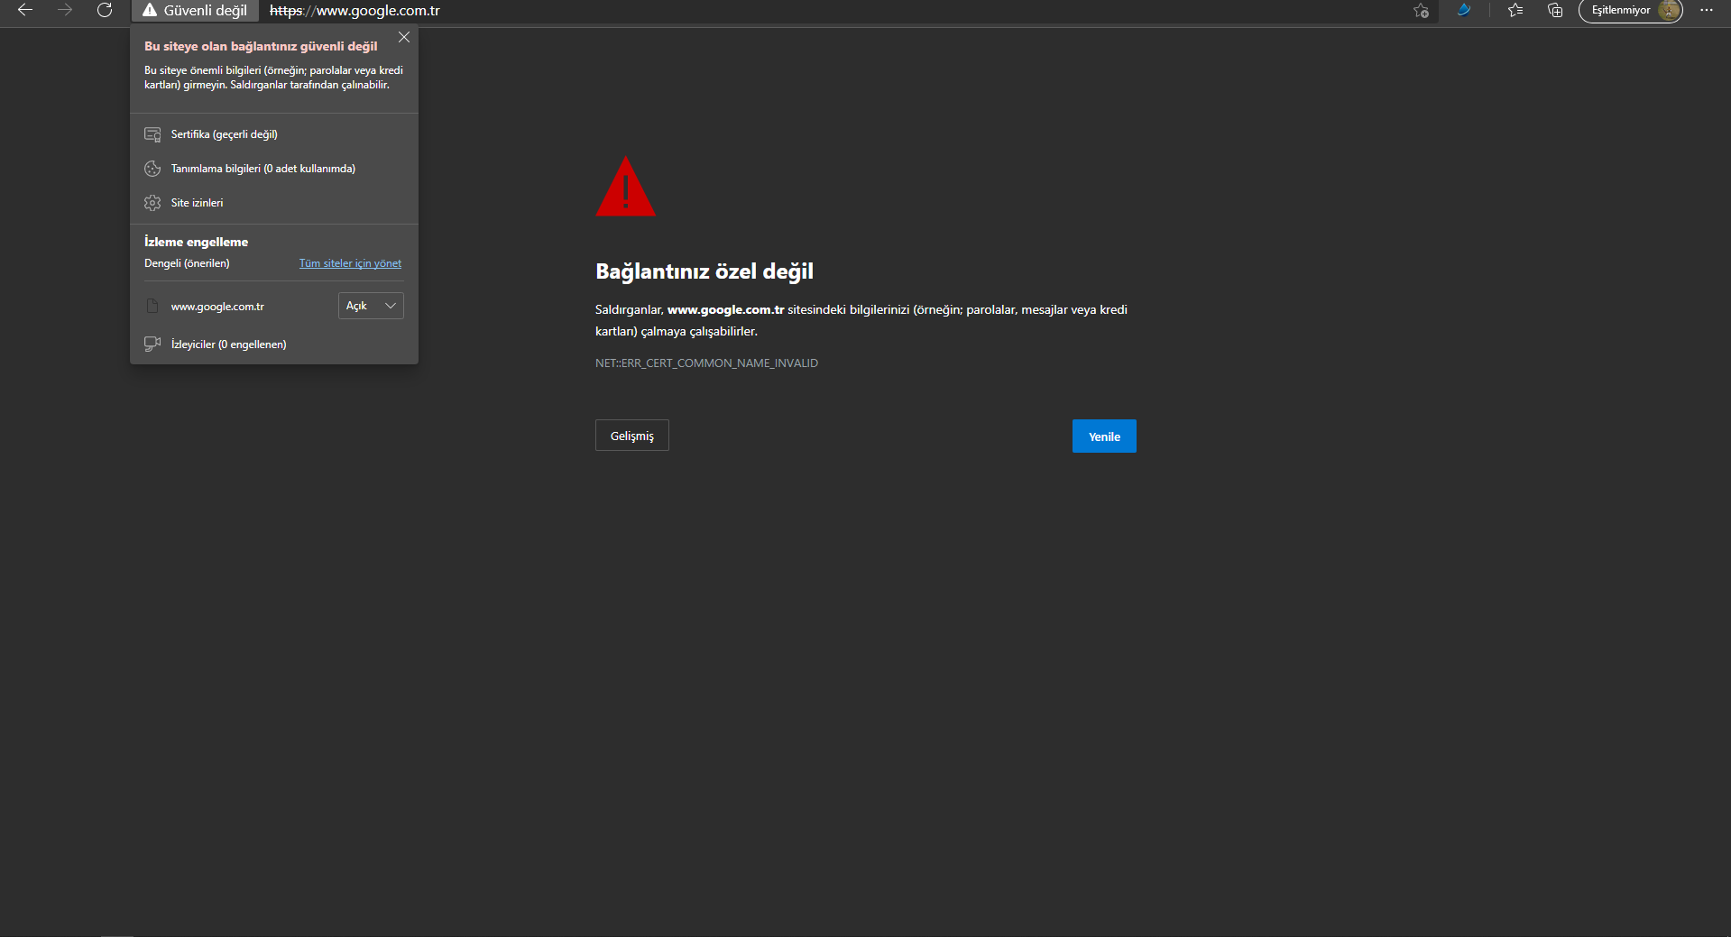1731x937 pixels.
Task: Reload the page with refresh icon
Action: point(105,10)
